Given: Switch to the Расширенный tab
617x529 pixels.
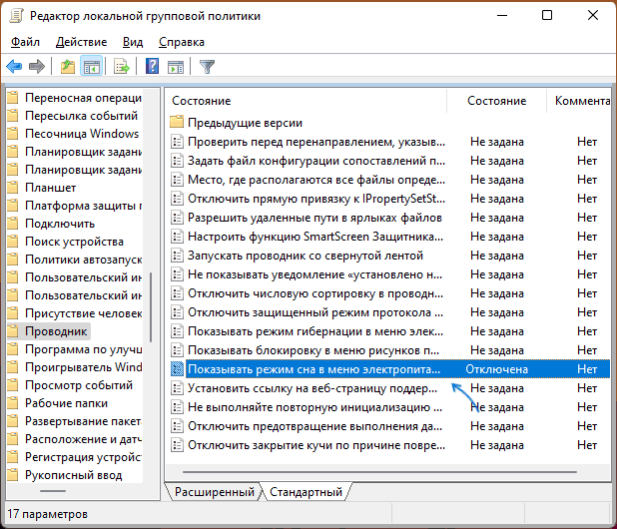Looking at the screenshot, I should click(x=214, y=492).
